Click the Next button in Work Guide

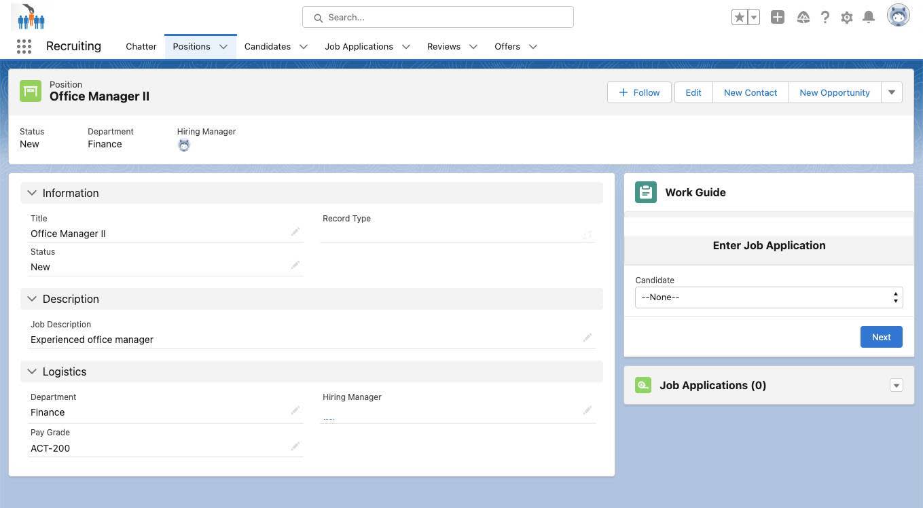click(881, 337)
